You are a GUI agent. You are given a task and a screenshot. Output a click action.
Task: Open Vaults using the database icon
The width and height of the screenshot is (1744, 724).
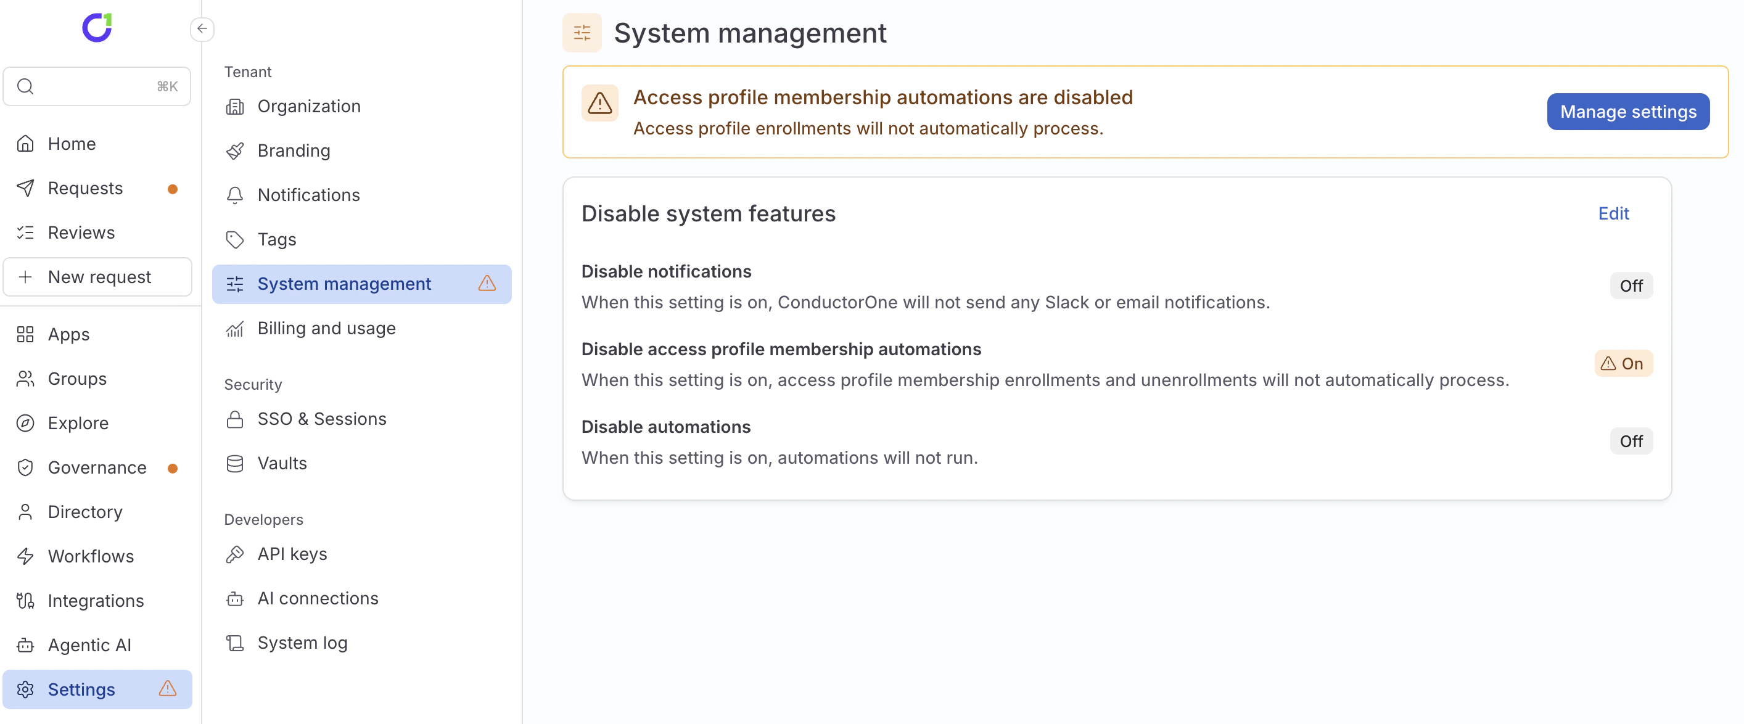click(x=235, y=463)
